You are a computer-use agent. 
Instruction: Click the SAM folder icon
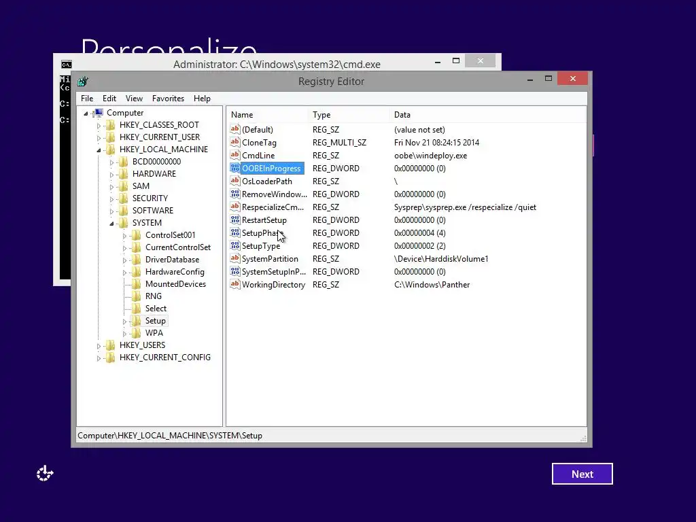click(x=123, y=186)
